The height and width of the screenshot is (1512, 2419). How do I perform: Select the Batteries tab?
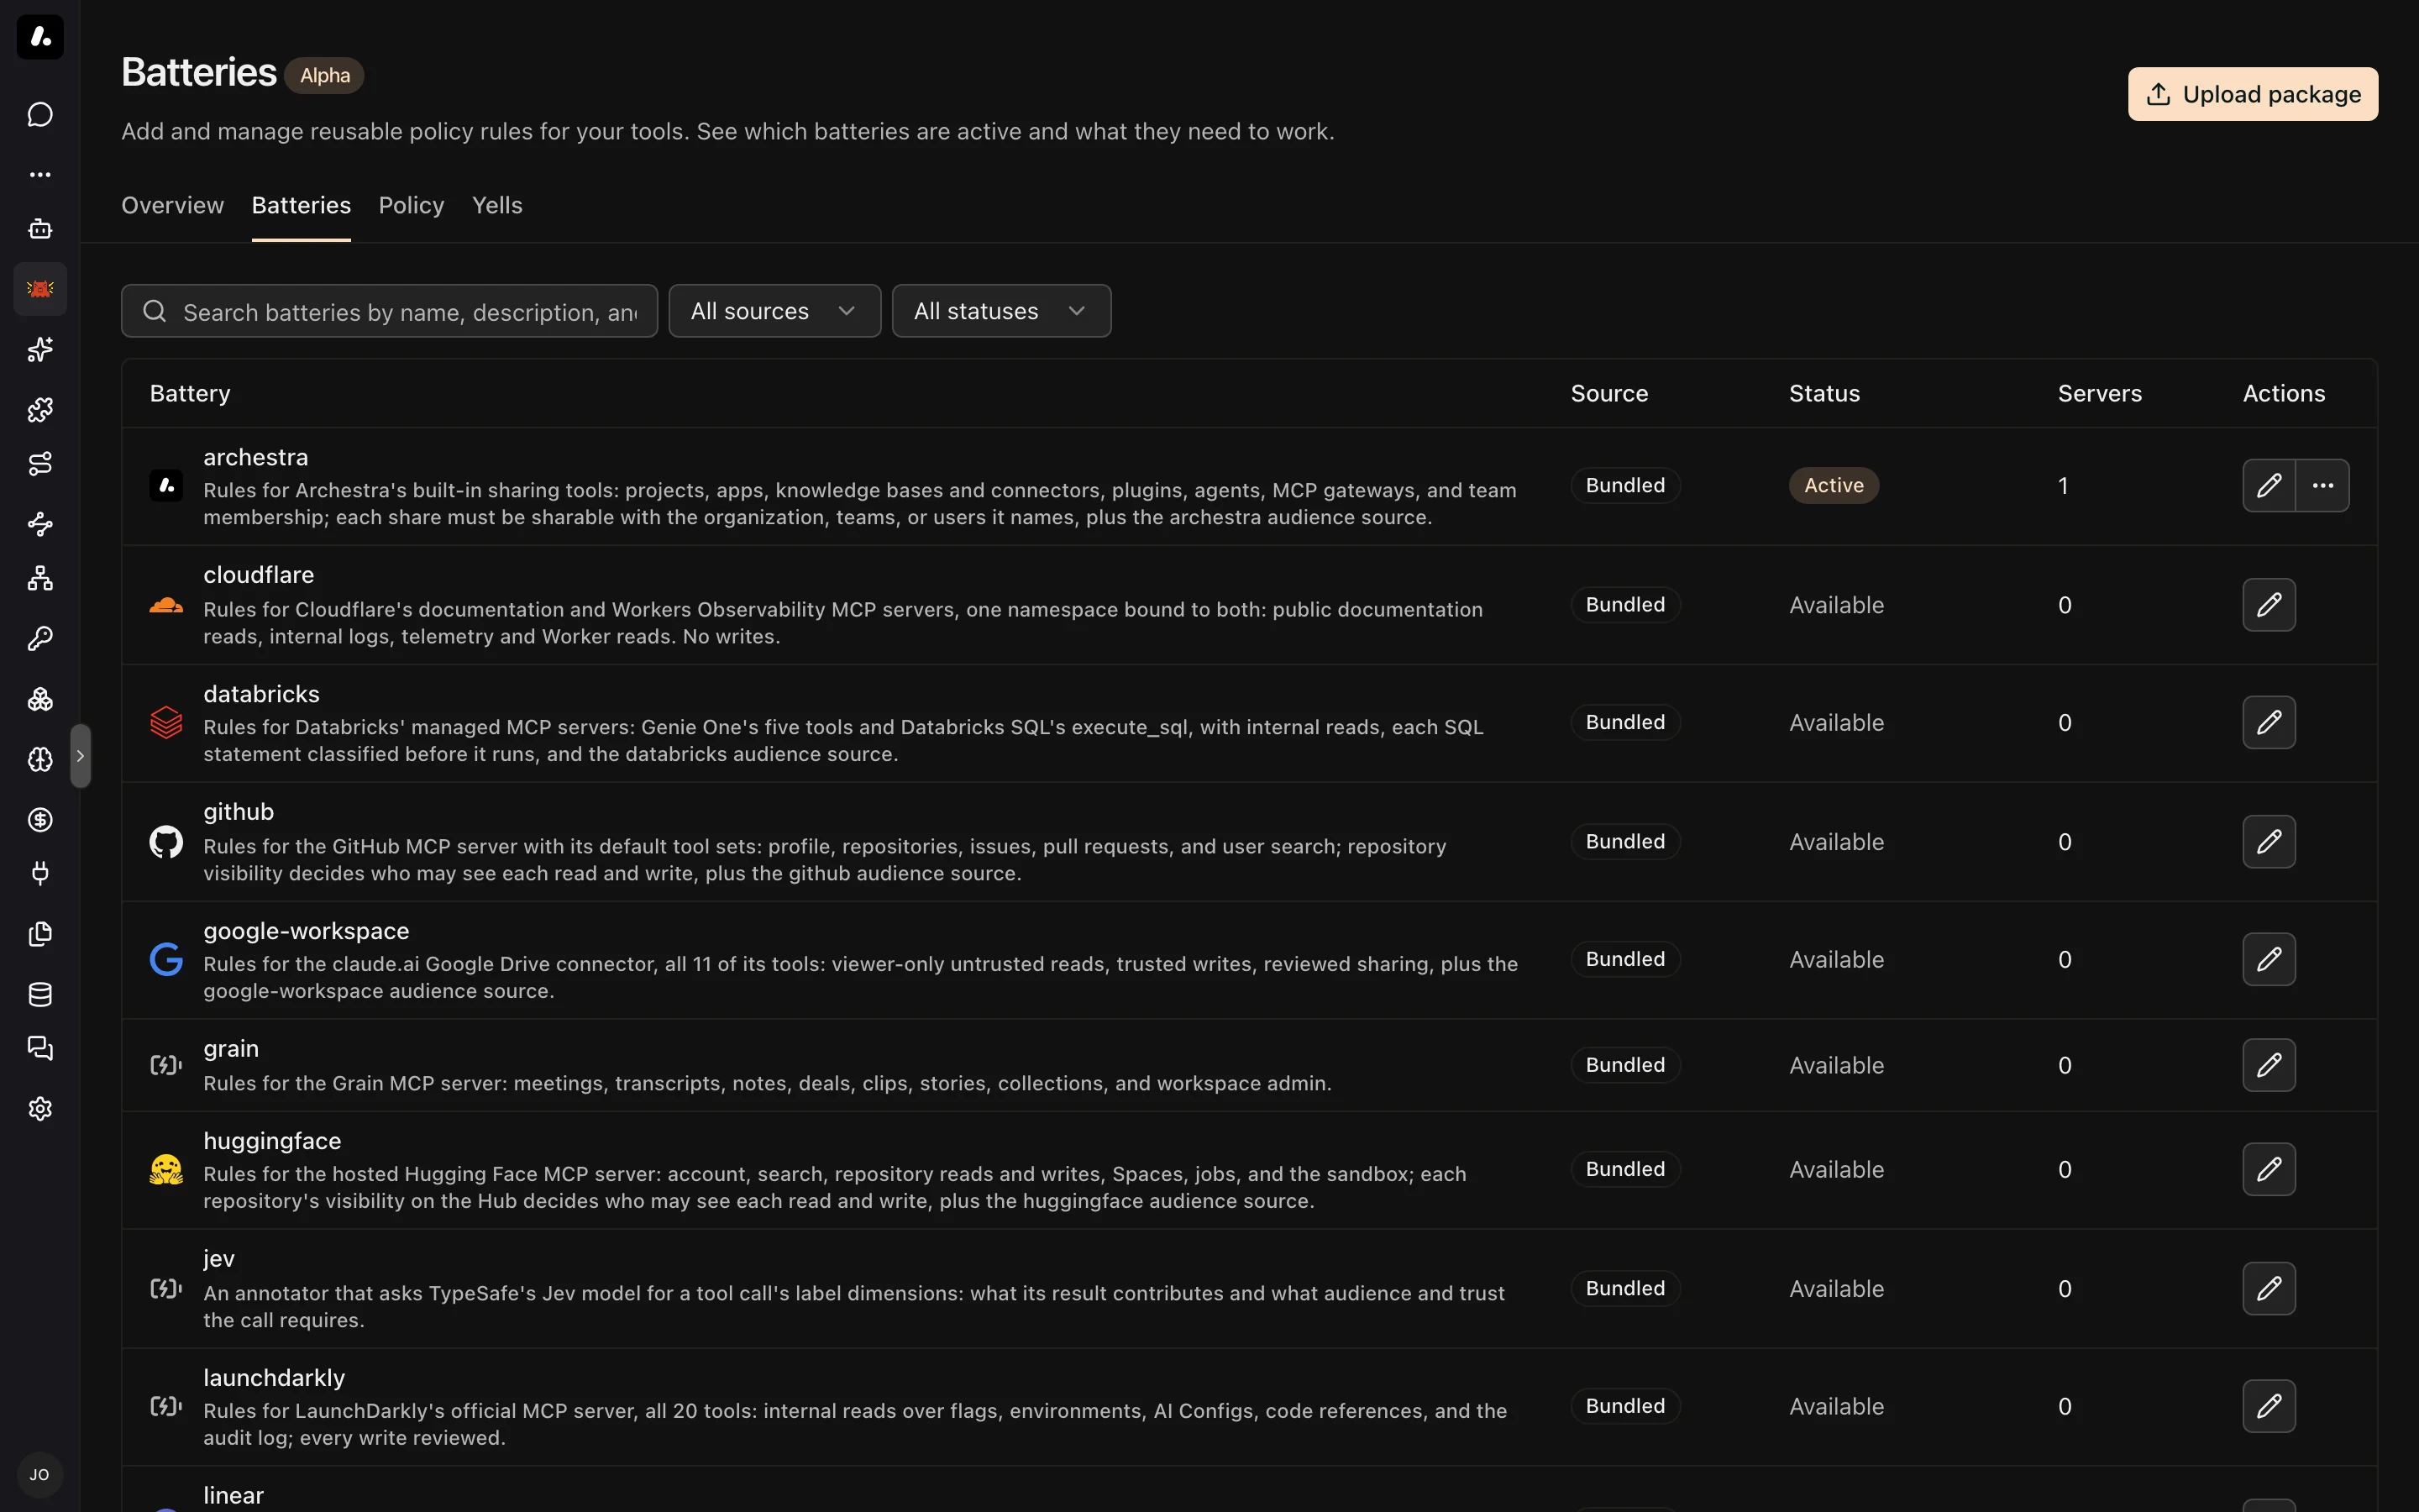coord(301,205)
